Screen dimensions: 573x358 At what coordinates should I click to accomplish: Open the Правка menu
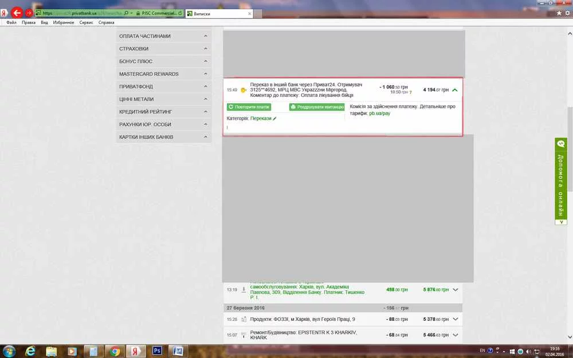[x=29, y=23]
